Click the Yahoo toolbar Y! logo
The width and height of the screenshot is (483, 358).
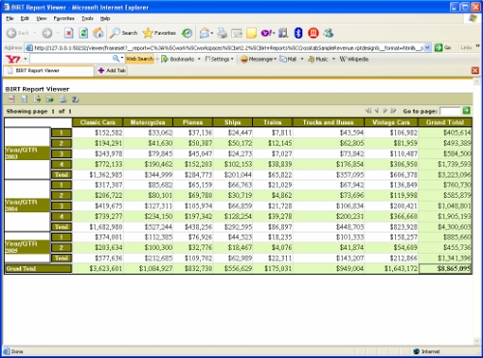[x=13, y=59]
